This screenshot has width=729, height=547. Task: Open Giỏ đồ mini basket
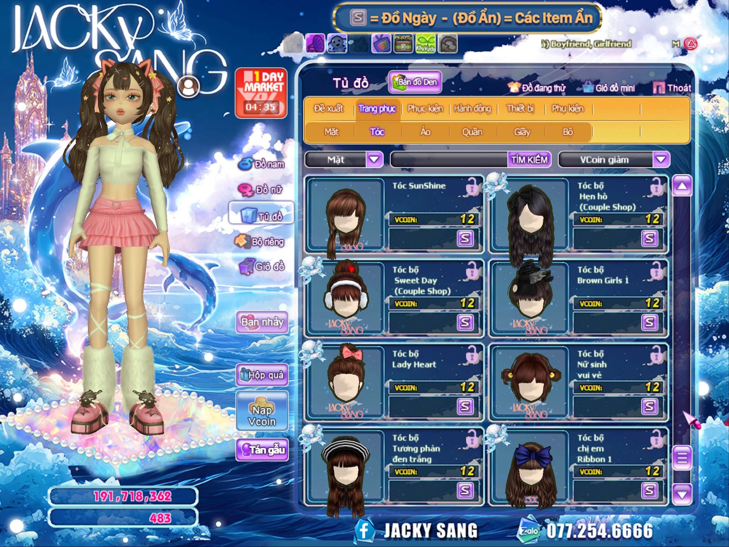610,88
